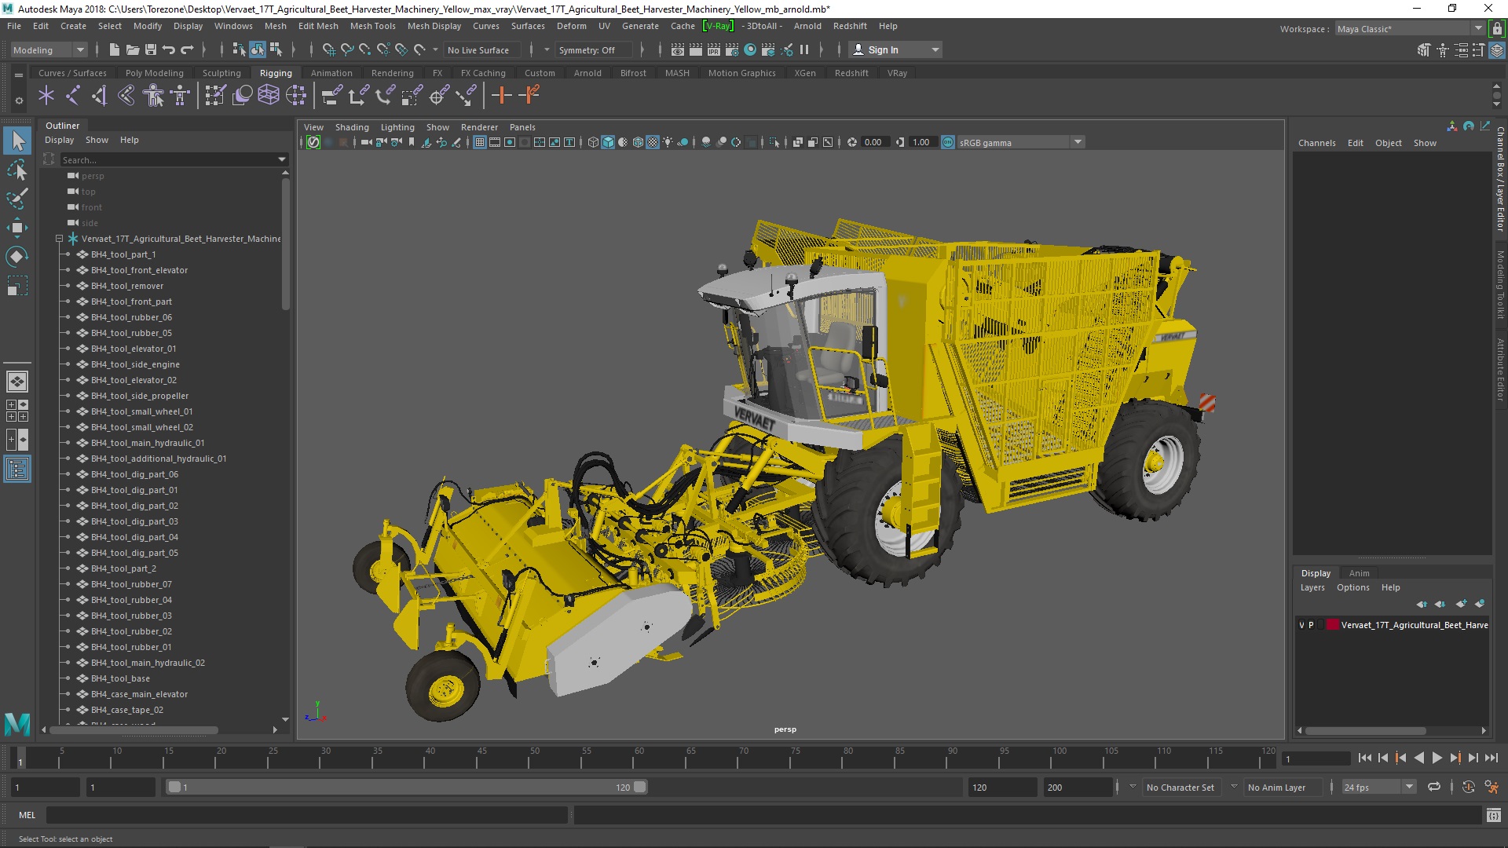Click the Outliner vertical scrollbar

click(286, 243)
